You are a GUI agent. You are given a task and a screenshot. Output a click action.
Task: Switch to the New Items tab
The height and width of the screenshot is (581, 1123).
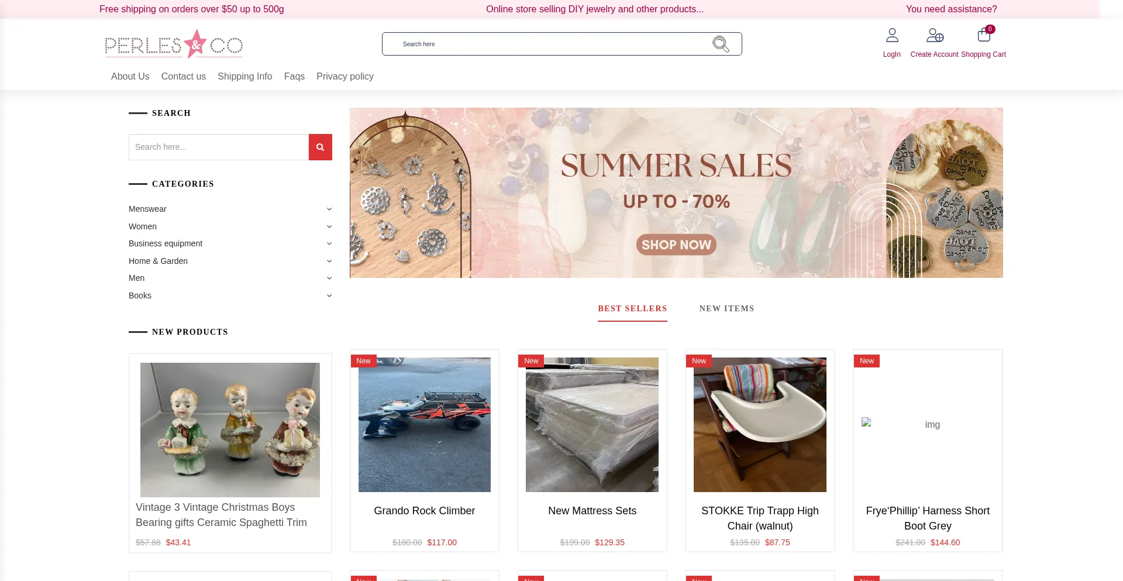click(726, 308)
